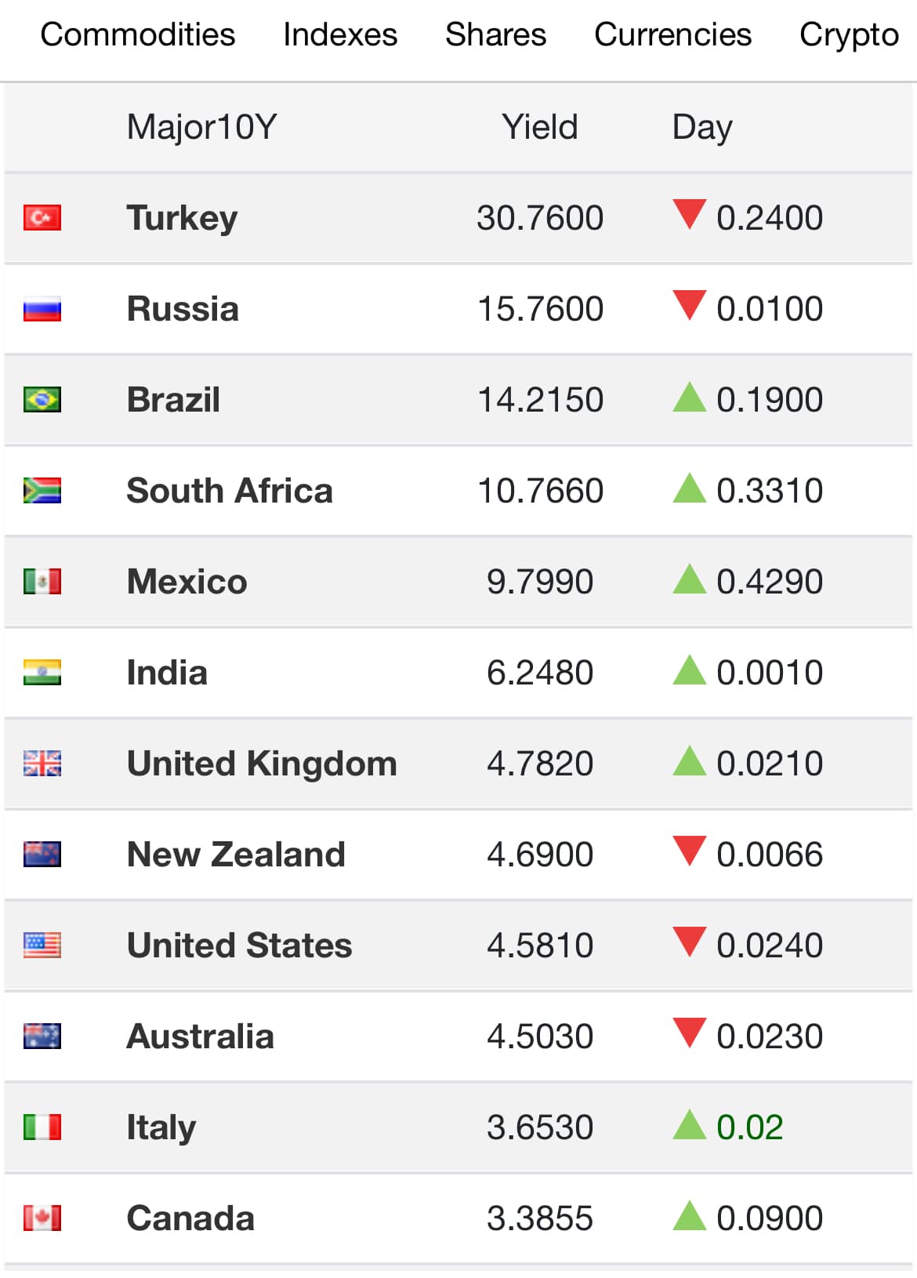Click the South Africa flag icon
This screenshot has height=1278, width=917.
[x=42, y=490]
